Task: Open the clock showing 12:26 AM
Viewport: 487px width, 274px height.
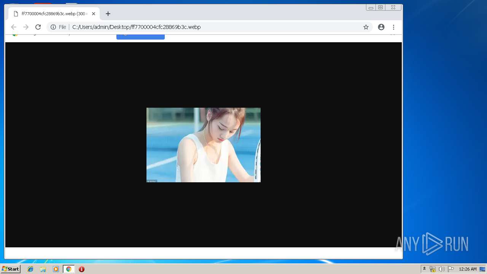Action: click(x=468, y=269)
